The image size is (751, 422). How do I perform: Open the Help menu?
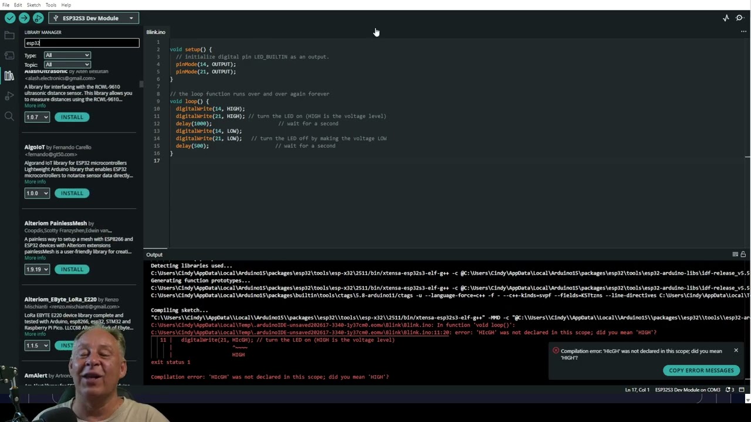[x=66, y=5]
